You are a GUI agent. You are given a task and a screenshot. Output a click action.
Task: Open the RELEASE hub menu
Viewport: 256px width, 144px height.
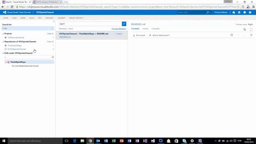(x=62, y=18)
